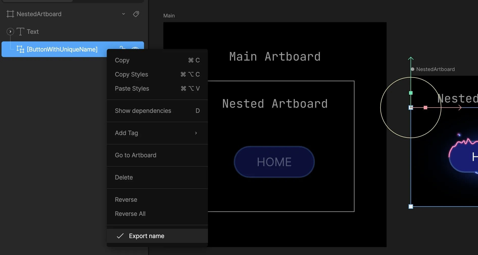
Task: Click the tag icon next to NestedArtboard
Action: (136, 14)
